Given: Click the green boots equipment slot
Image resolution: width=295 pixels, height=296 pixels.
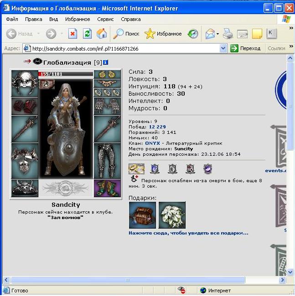Looking at the screenshot, I should (107, 188).
